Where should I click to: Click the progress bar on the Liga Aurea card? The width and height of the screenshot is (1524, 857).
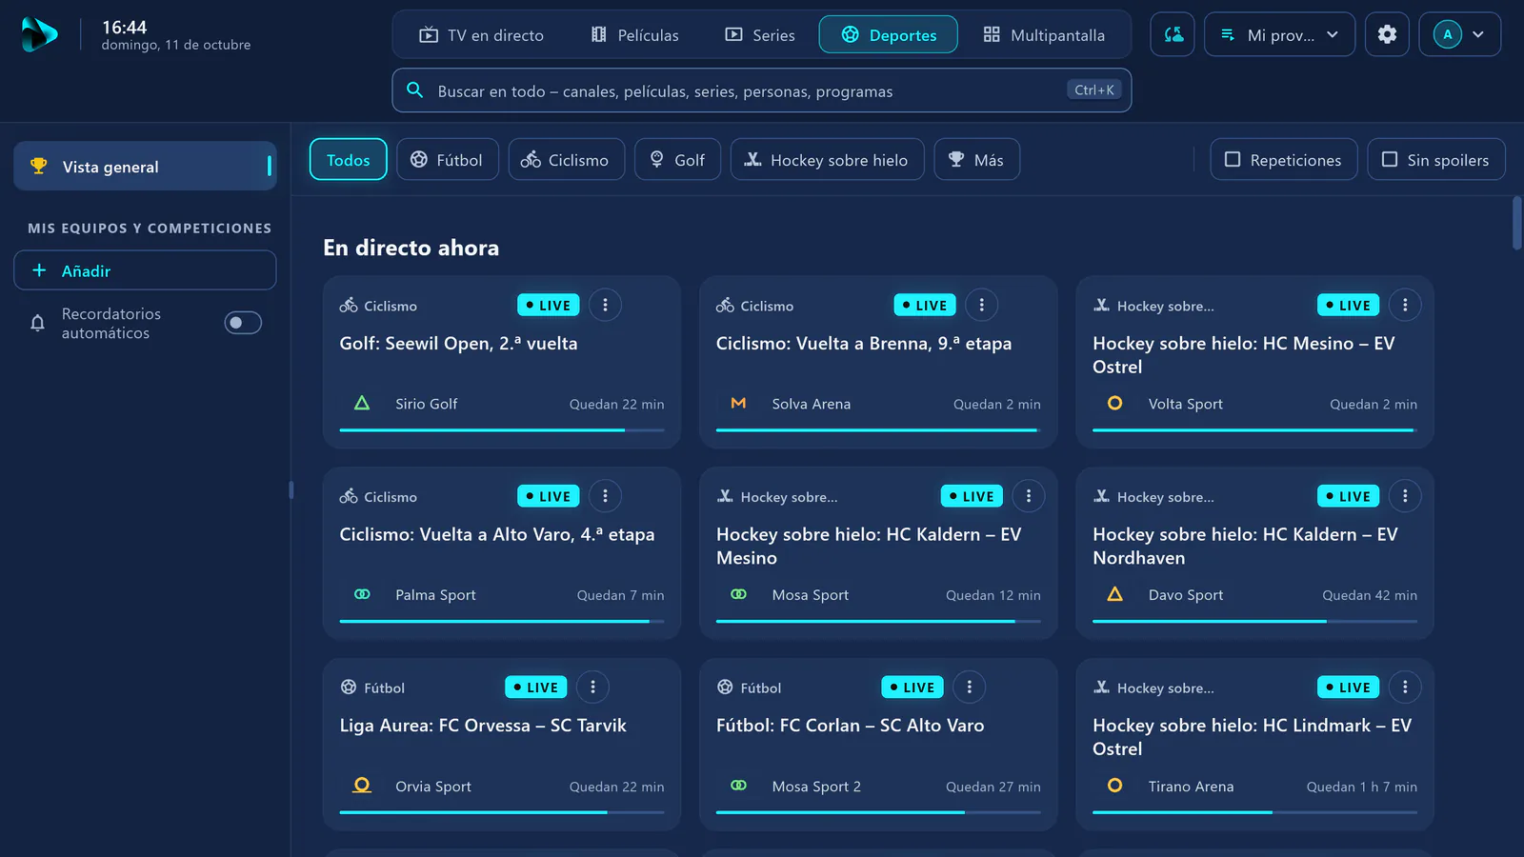(x=502, y=812)
